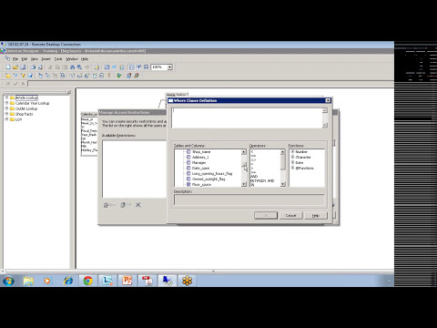The width and height of the screenshot is (437, 328).
Task: Click Help in Where Clause Definition
Action: pos(316,215)
